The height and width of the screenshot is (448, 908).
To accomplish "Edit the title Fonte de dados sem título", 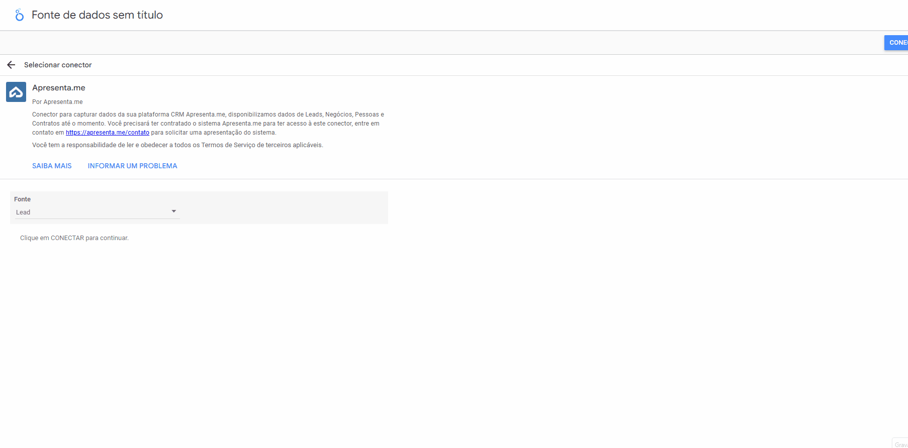I will (x=97, y=15).
